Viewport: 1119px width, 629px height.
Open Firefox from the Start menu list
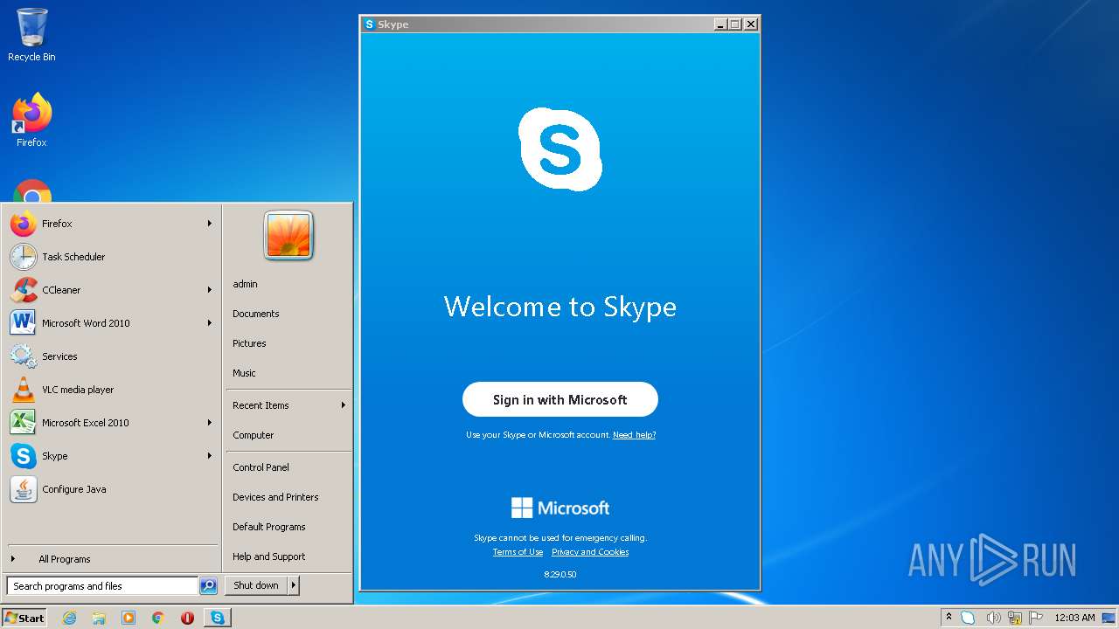tap(111, 224)
